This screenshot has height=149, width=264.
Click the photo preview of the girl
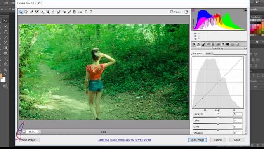tap(104, 72)
